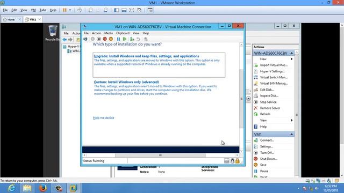The image size is (344, 193).
Task: Pause the VM using the blue pause toolbar icon
Action: click(x=118, y=39)
